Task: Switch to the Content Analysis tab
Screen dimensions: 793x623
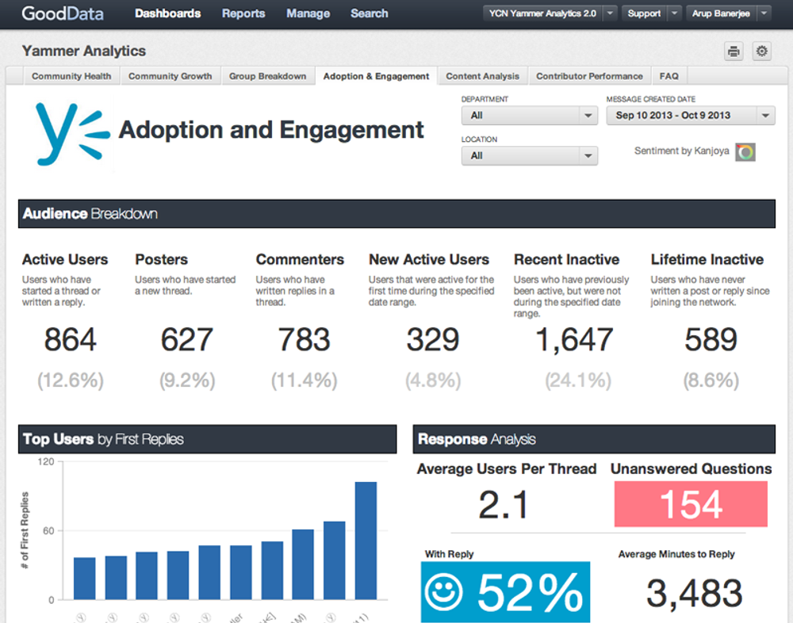Action: (x=482, y=76)
